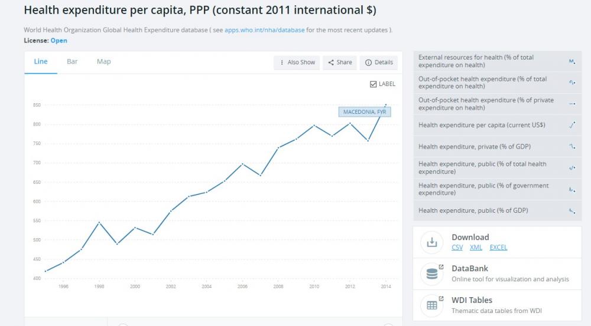Click the MACEDONIA, FYR chart label
Screen dimensions: 591x326
tap(365, 112)
